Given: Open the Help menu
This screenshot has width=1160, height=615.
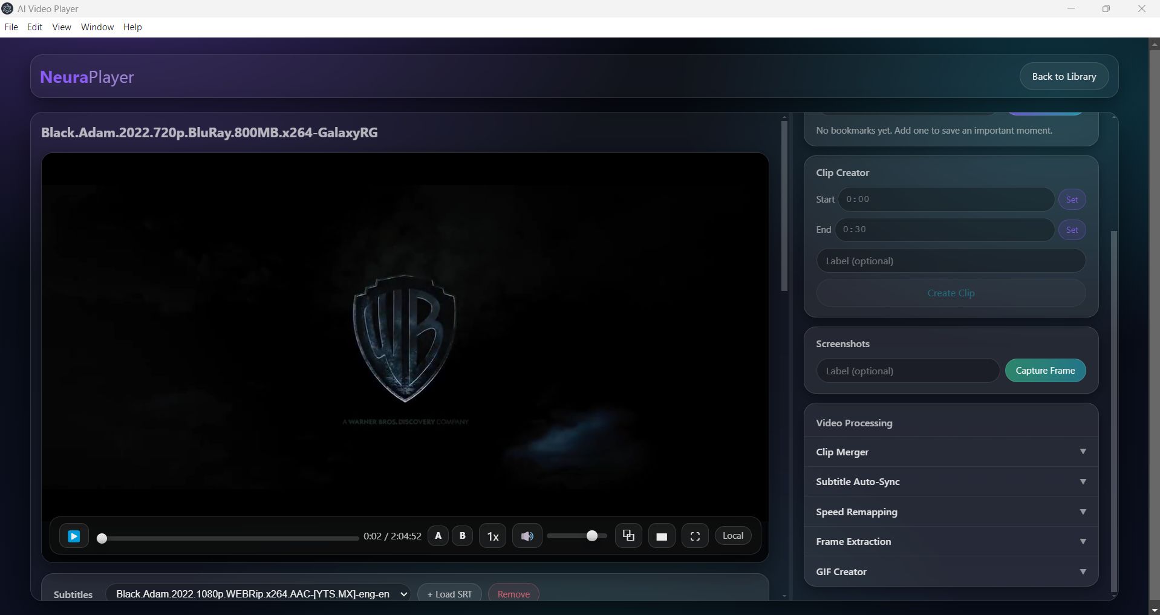Looking at the screenshot, I should 132,27.
